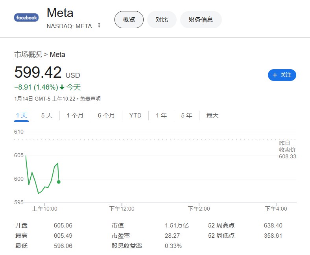Click the 市盈率 label

(x=121, y=236)
